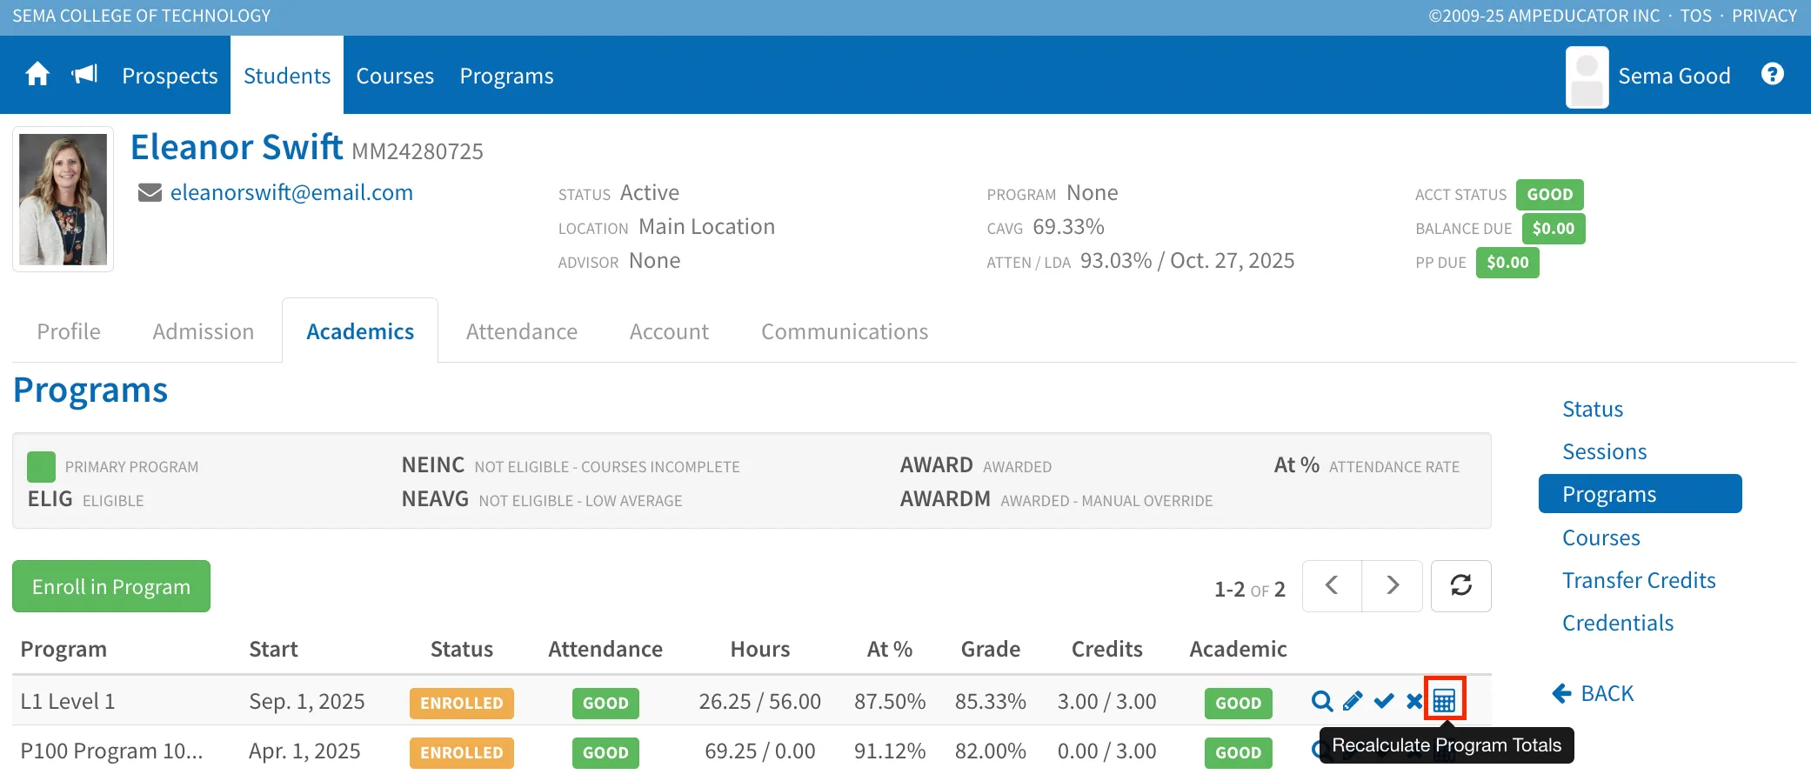Go to the Home icon

point(37,75)
